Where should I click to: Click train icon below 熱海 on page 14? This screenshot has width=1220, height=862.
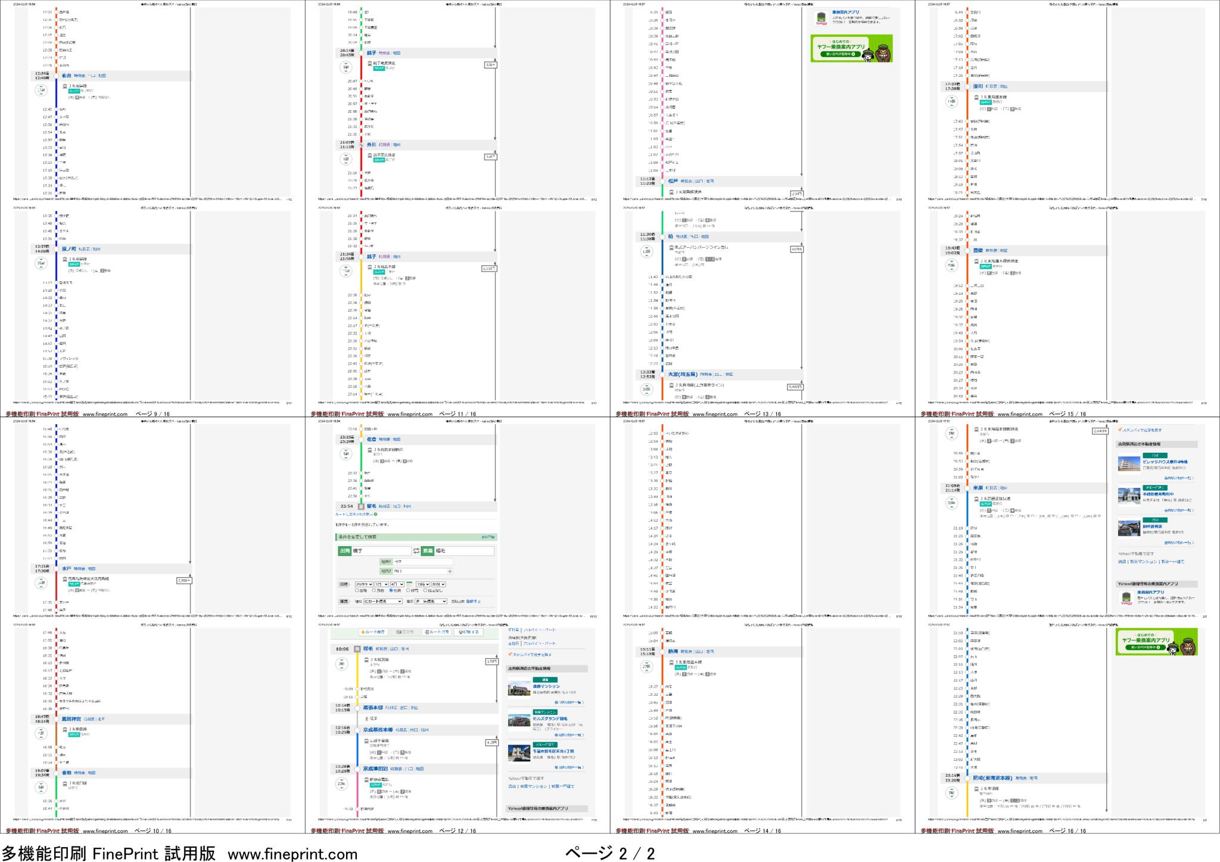pos(671,662)
